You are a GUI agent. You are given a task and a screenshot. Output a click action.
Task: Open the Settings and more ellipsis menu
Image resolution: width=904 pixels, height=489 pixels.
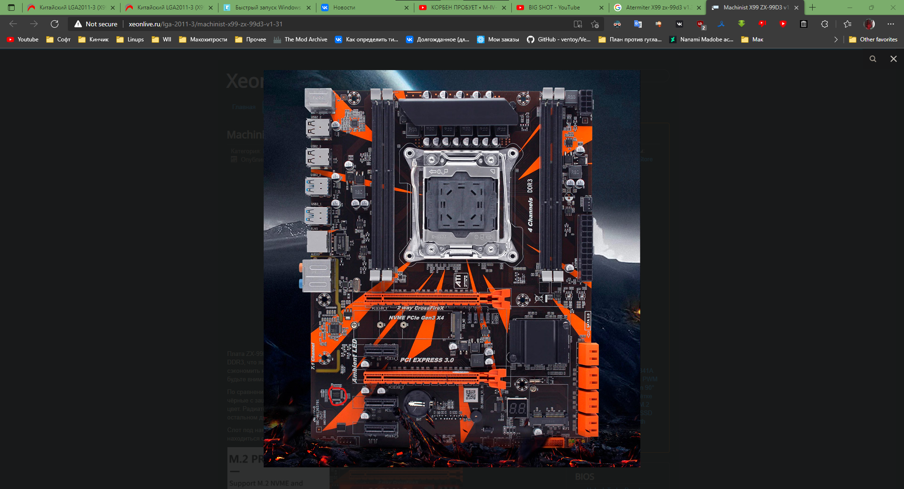(x=890, y=24)
